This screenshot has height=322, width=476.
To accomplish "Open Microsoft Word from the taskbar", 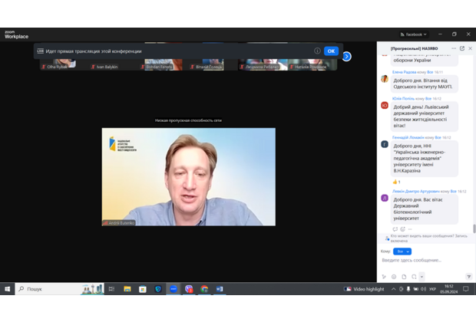I will 220,289.
